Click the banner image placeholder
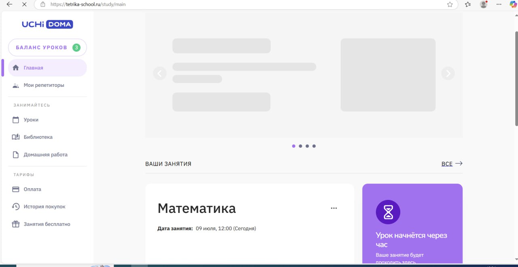Screen dimensions: 518x267 tap(388, 75)
